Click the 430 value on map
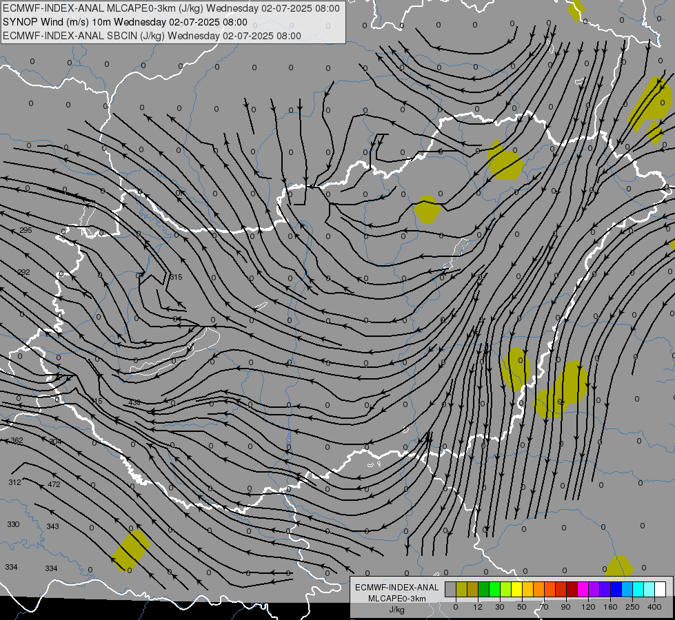The width and height of the screenshot is (675, 620). coord(134,402)
